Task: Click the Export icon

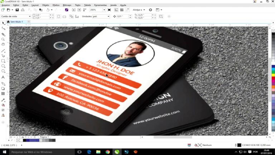Action: (x=79, y=10)
